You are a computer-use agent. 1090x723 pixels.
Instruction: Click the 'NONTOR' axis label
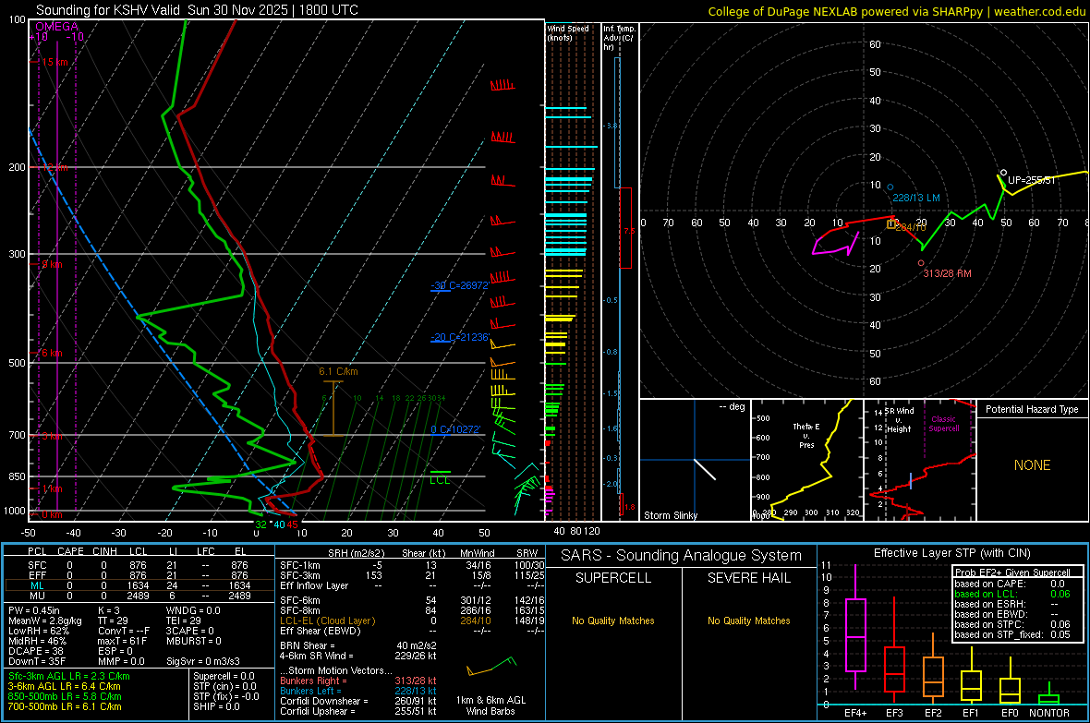[x=1049, y=713]
